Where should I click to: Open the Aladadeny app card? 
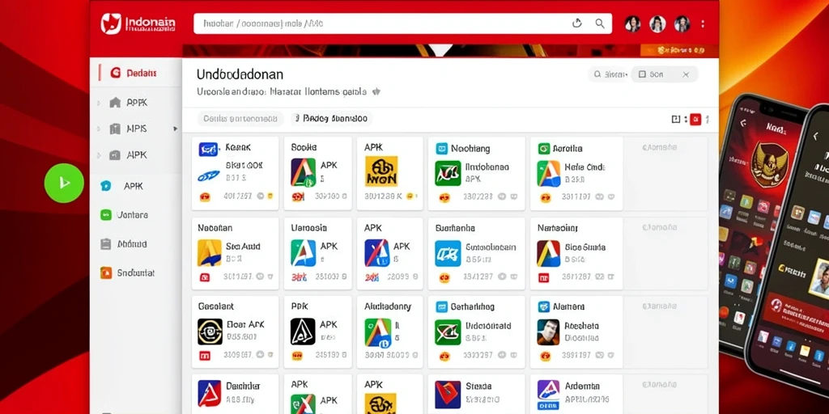click(x=389, y=332)
